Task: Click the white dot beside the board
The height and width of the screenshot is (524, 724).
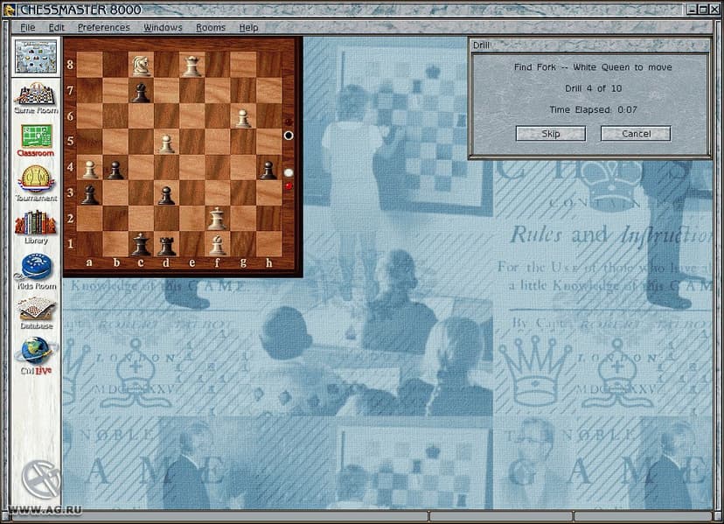Action: 289,172
